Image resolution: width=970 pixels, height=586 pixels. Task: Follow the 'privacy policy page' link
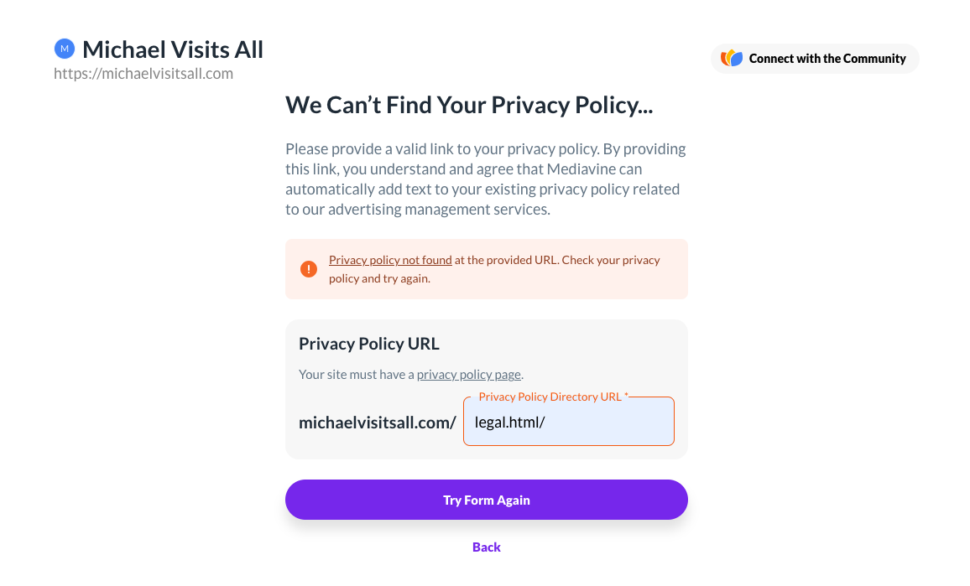(469, 375)
